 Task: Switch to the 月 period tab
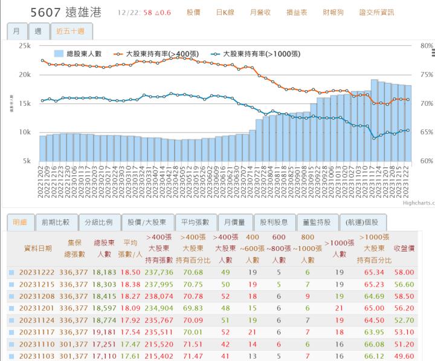[17, 31]
